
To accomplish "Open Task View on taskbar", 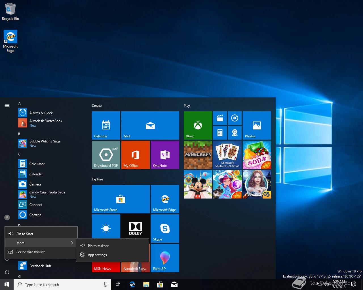I will pyautogui.click(x=118, y=284).
